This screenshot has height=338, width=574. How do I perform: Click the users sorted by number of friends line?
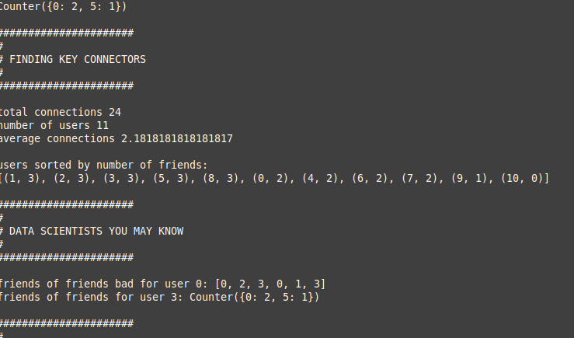tap(104, 165)
